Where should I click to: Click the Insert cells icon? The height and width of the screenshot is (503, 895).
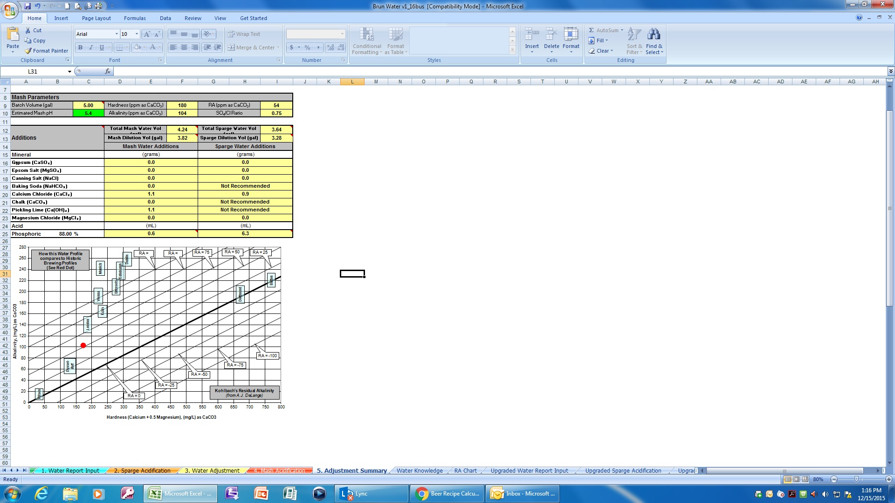[531, 34]
